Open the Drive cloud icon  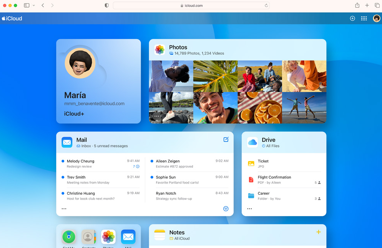tap(252, 143)
